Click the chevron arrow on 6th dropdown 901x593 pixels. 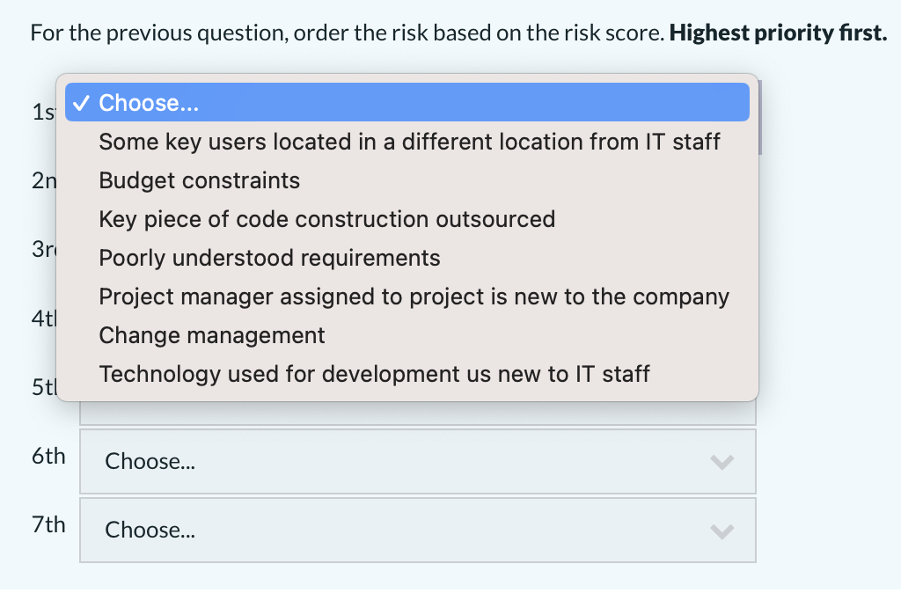722,462
